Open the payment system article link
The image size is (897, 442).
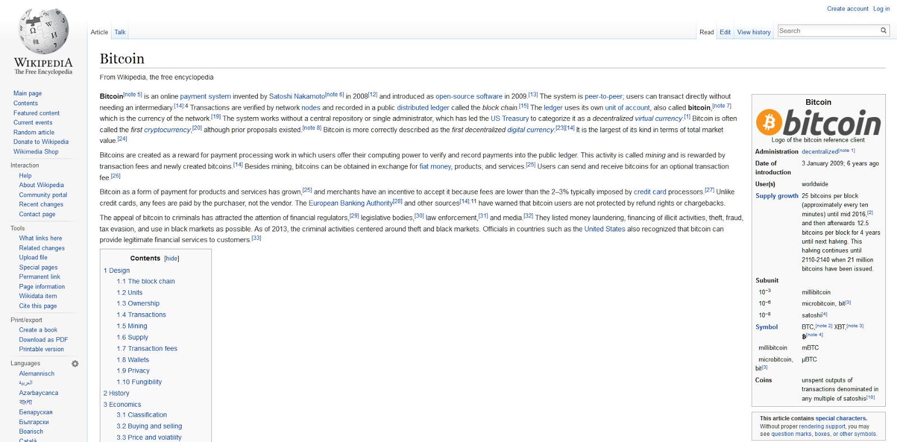[x=205, y=97]
